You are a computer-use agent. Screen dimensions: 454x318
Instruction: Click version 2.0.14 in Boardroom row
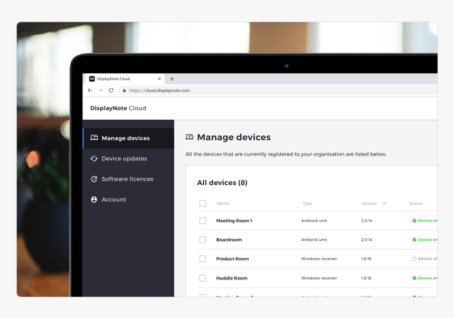367,239
